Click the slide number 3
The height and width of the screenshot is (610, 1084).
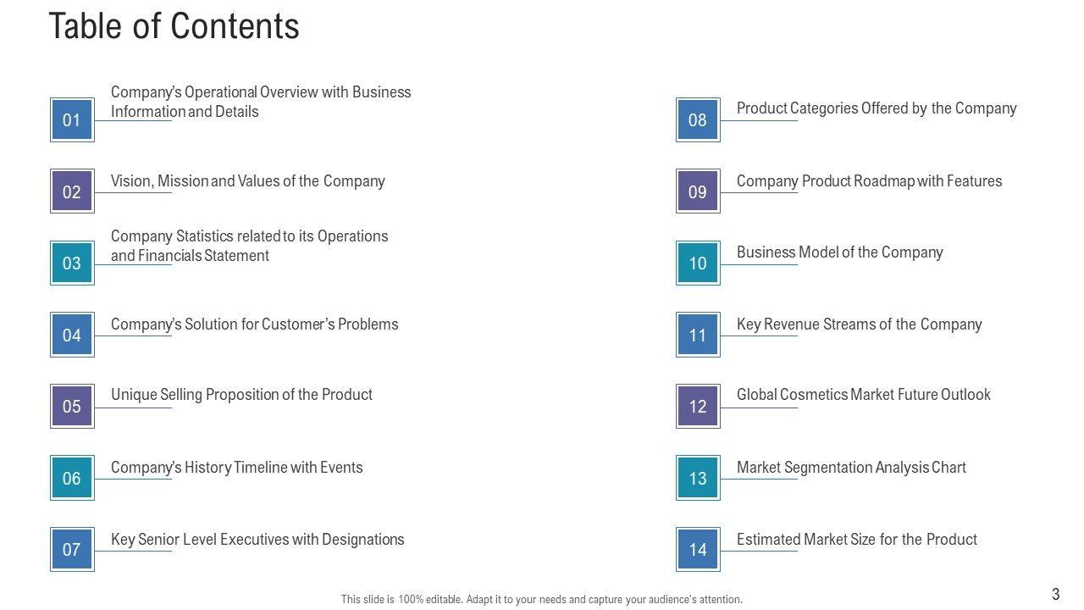[x=1055, y=594]
